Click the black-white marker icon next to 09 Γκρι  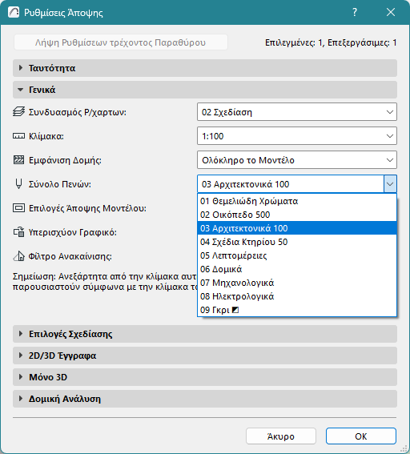pyautogui.click(x=235, y=310)
